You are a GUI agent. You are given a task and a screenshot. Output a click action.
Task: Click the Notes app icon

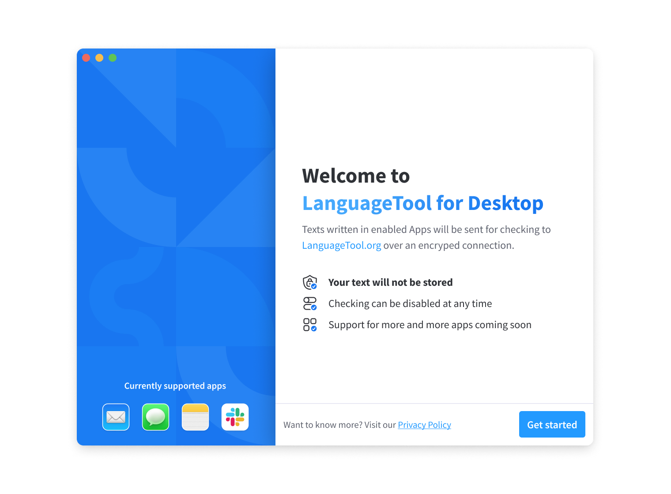[x=195, y=417]
